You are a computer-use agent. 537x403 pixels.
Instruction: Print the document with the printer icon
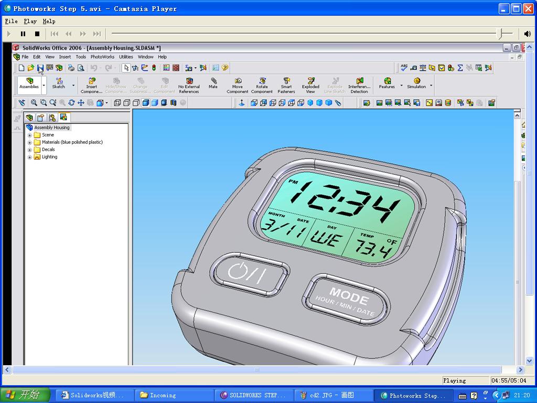71,68
